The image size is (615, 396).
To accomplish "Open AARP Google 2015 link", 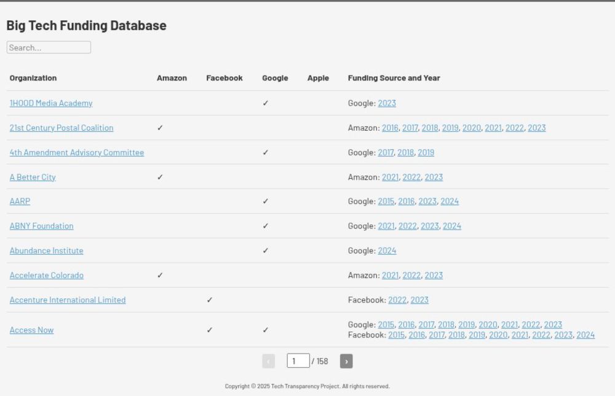I will tap(386, 201).
